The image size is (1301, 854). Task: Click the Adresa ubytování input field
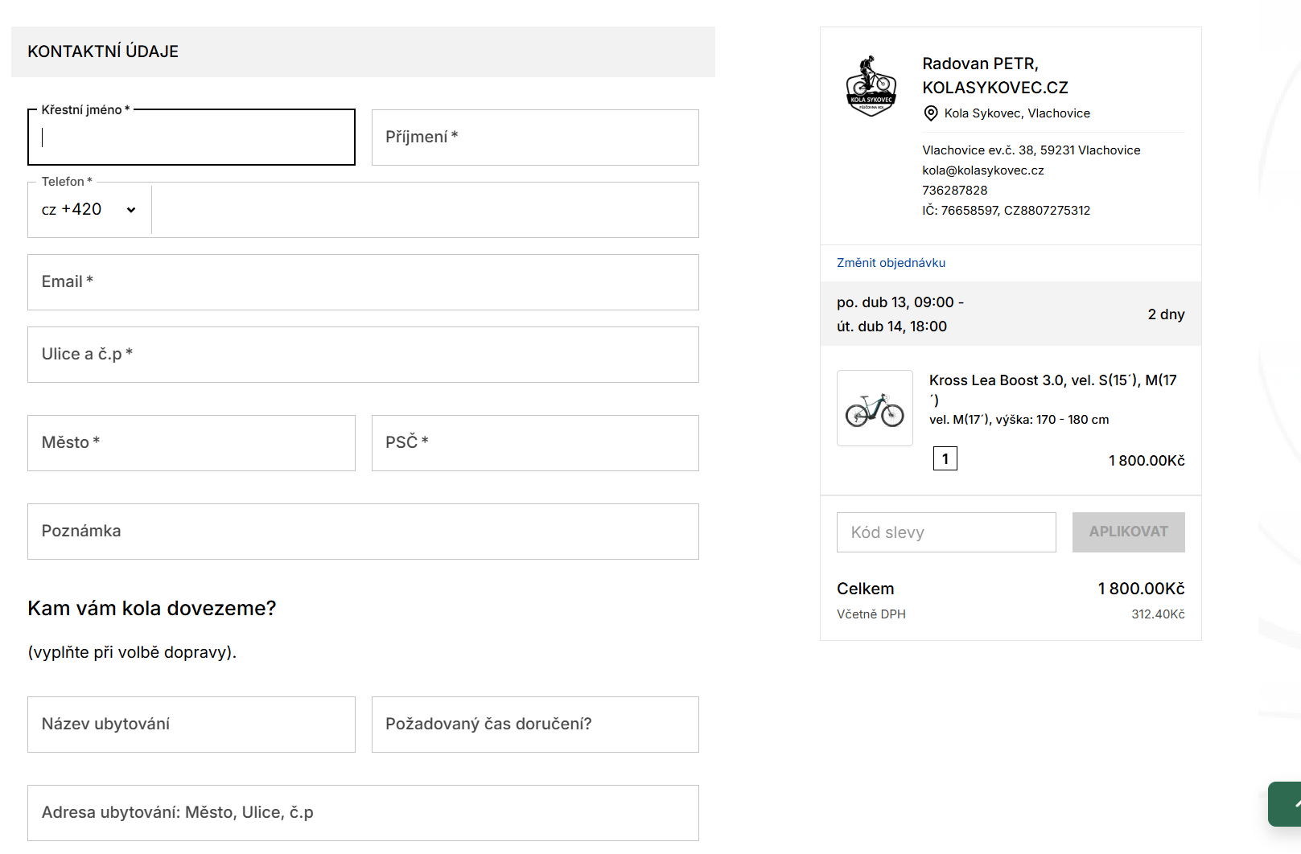coord(363,813)
